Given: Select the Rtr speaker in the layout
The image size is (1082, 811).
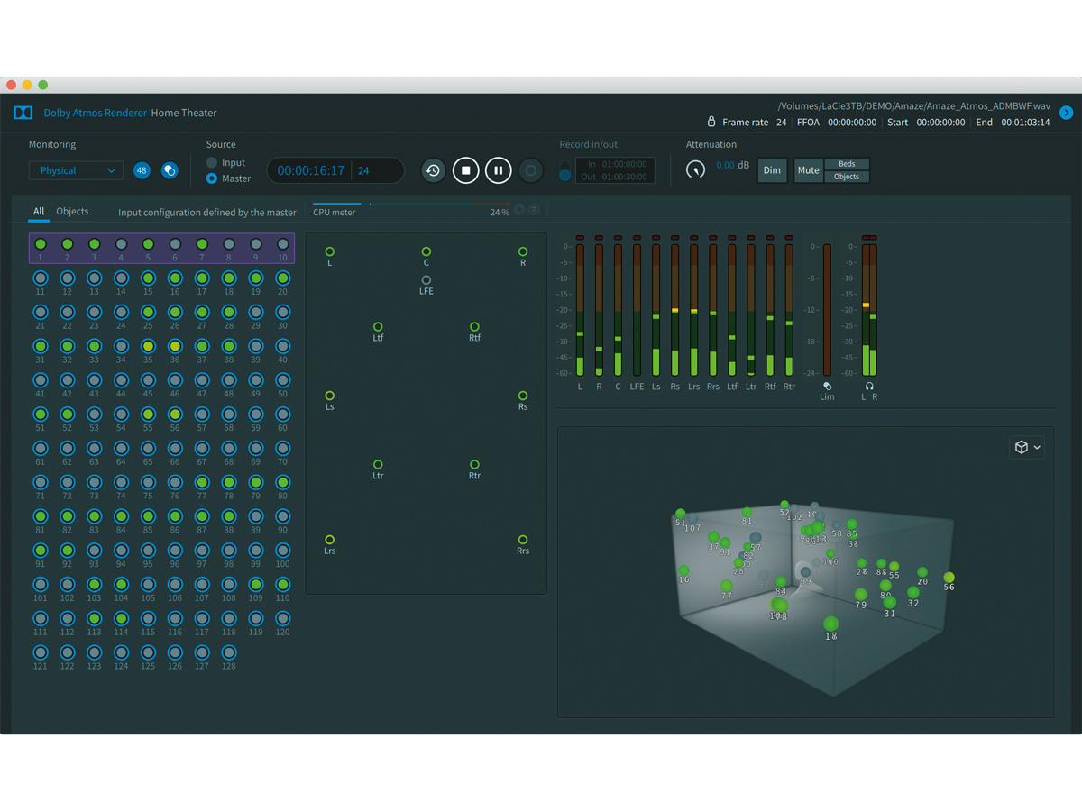Looking at the screenshot, I should coord(474,465).
